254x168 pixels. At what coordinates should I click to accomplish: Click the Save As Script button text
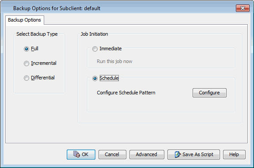[198, 154]
